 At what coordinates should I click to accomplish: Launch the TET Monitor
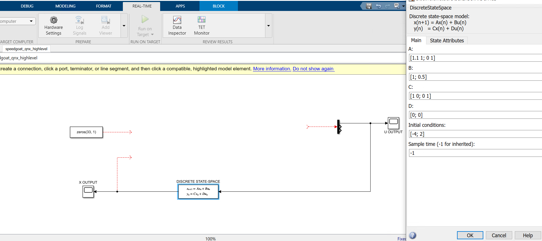[201, 25]
